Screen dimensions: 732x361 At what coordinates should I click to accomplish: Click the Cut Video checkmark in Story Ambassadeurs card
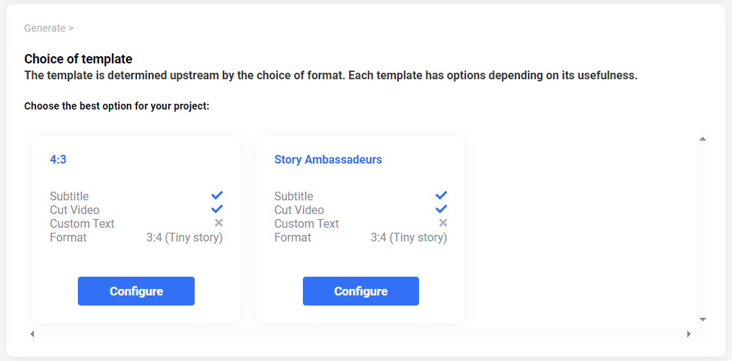tap(441, 210)
